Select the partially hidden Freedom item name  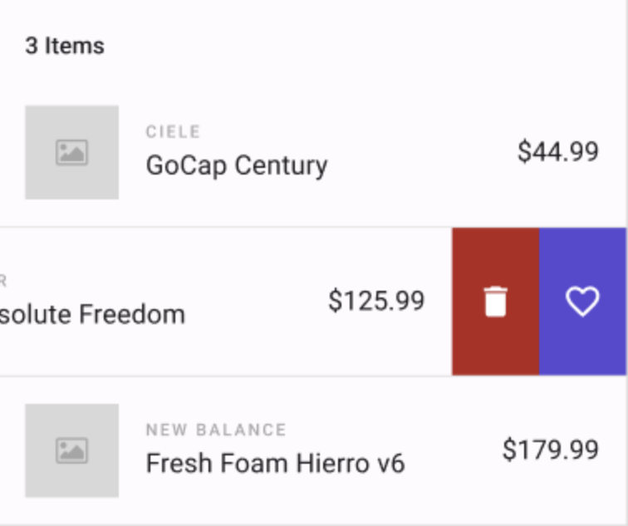[x=92, y=314]
